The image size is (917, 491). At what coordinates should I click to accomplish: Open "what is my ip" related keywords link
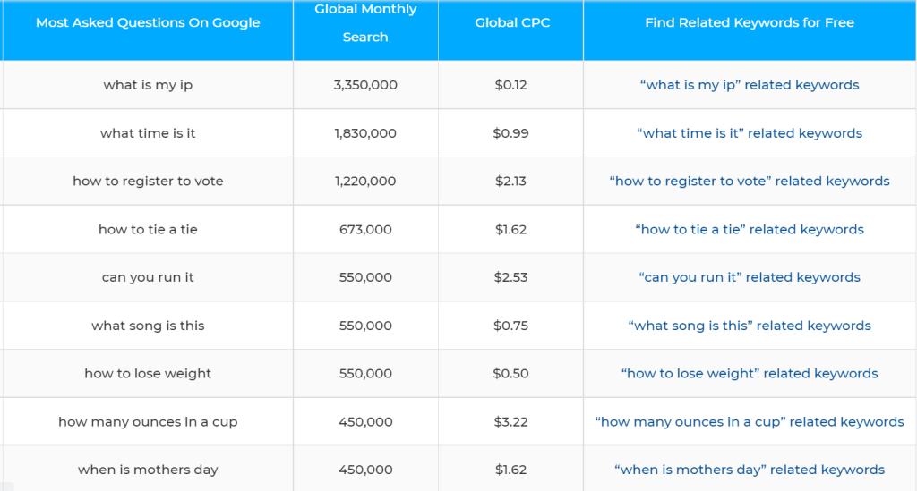pos(750,85)
